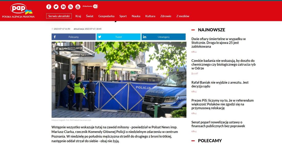Open the #FakeHunter logo link

click(90, 6)
